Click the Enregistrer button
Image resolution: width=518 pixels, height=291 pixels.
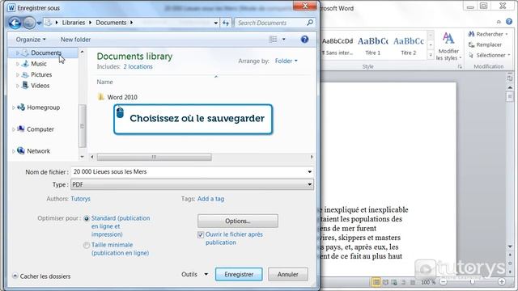pyautogui.click(x=239, y=274)
